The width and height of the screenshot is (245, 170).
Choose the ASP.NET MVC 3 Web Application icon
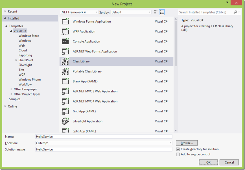tap(65, 91)
